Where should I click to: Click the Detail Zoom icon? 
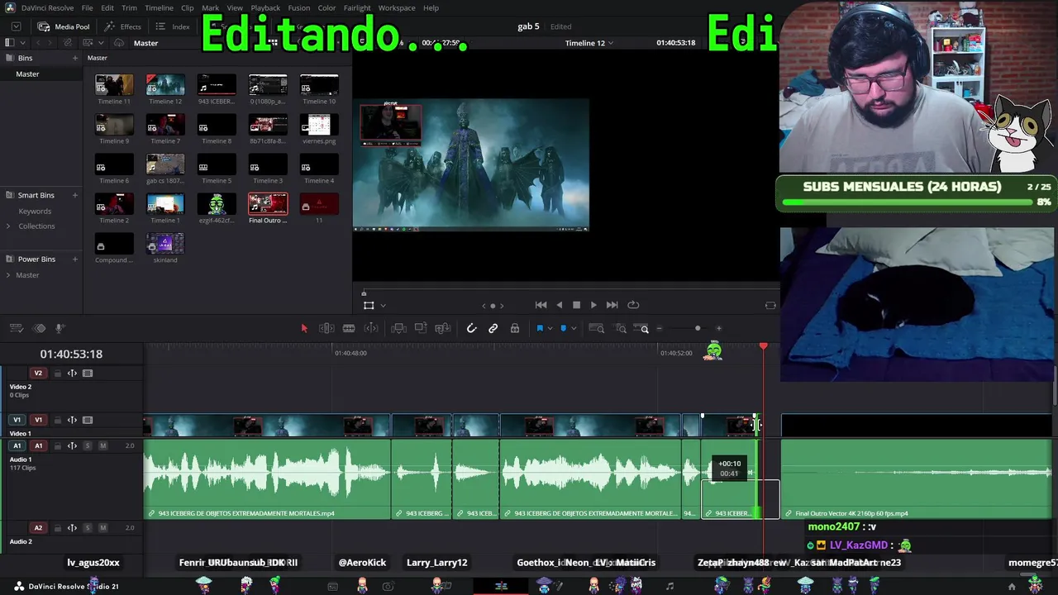621,328
